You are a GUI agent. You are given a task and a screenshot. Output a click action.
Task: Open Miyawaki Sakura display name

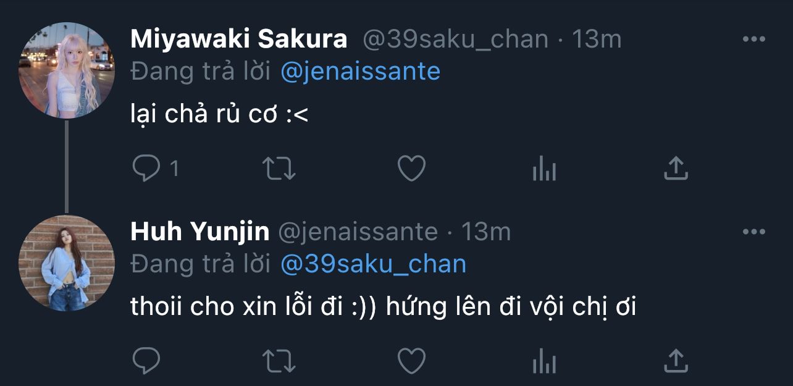(x=239, y=40)
